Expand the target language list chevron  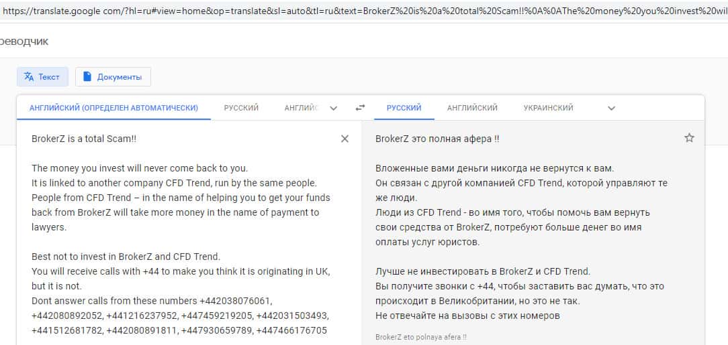pos(610,108)
